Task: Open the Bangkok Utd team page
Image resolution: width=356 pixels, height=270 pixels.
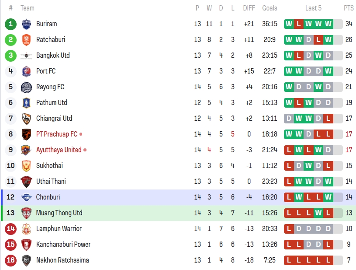Action: (53, 55)
